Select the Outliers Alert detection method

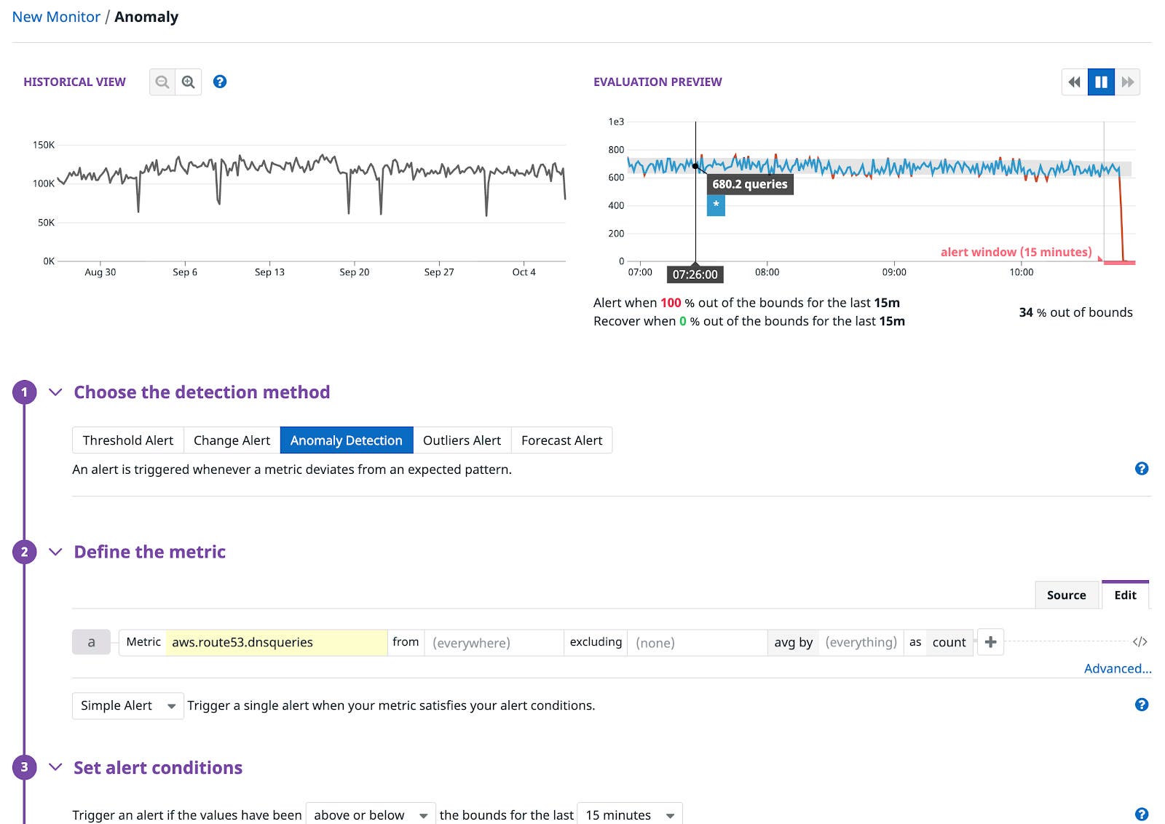(x=462, y=440)
